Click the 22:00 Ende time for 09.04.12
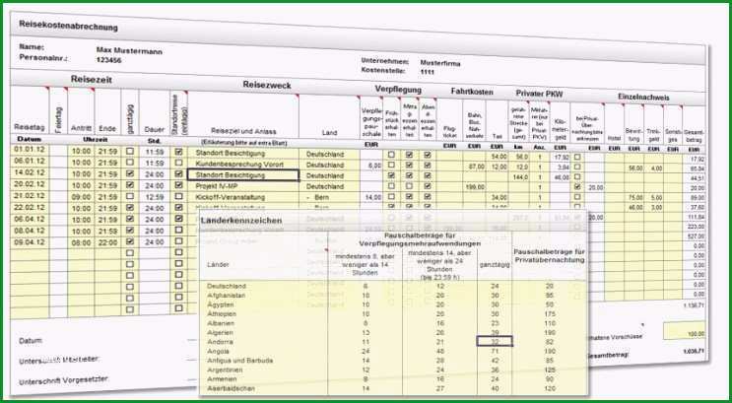Screen dimensions: 732x403 (107, 241)
